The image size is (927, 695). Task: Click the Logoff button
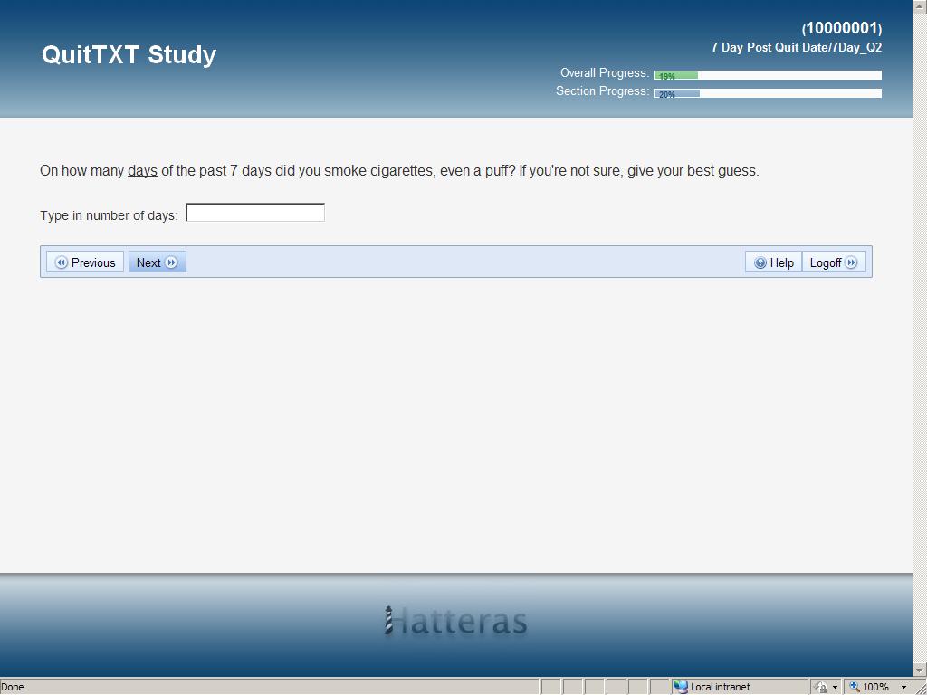pyautogui.click(x=834, y=262)
